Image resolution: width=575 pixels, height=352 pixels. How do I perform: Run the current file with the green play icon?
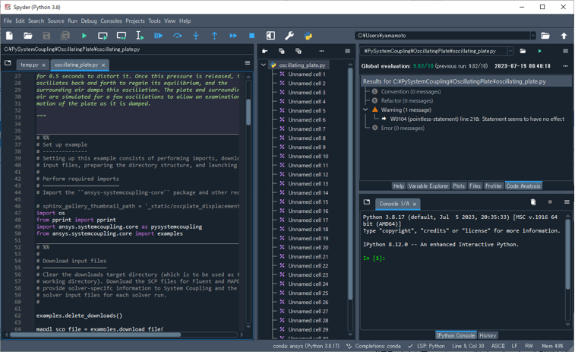pyautogui.click(x=84, y=36)
